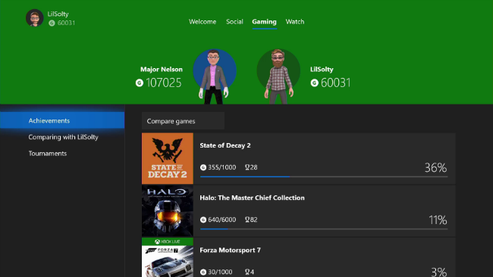493x277 pixels.
Task: Select the Gaming tab
Action: pos(264,22)
